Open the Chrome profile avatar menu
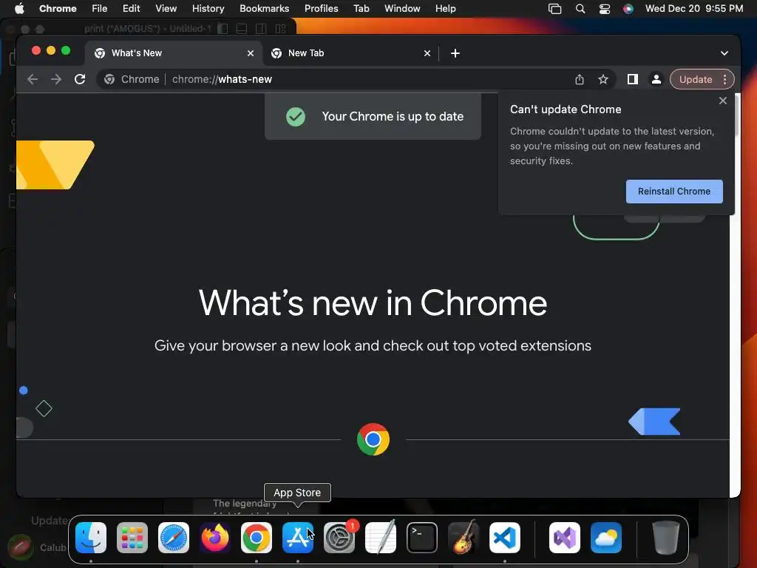 tap(656, 79)
